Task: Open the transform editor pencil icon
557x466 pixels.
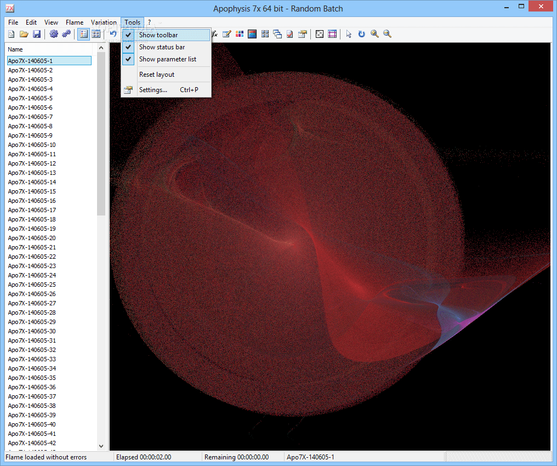Action: pos(226,34)
